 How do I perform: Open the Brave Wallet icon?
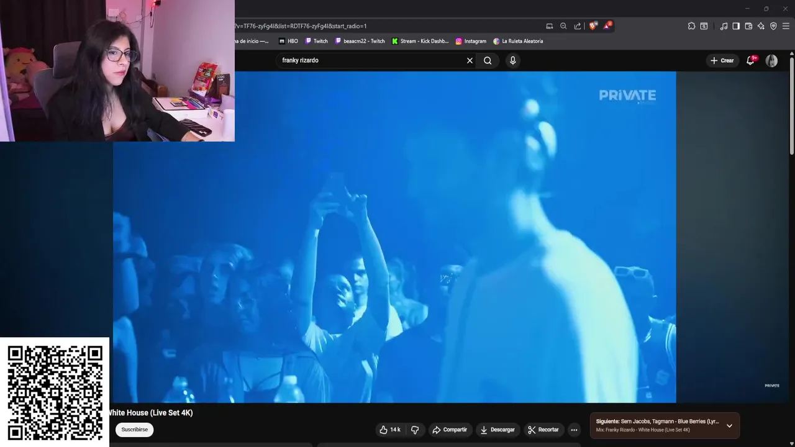(748, 26)
